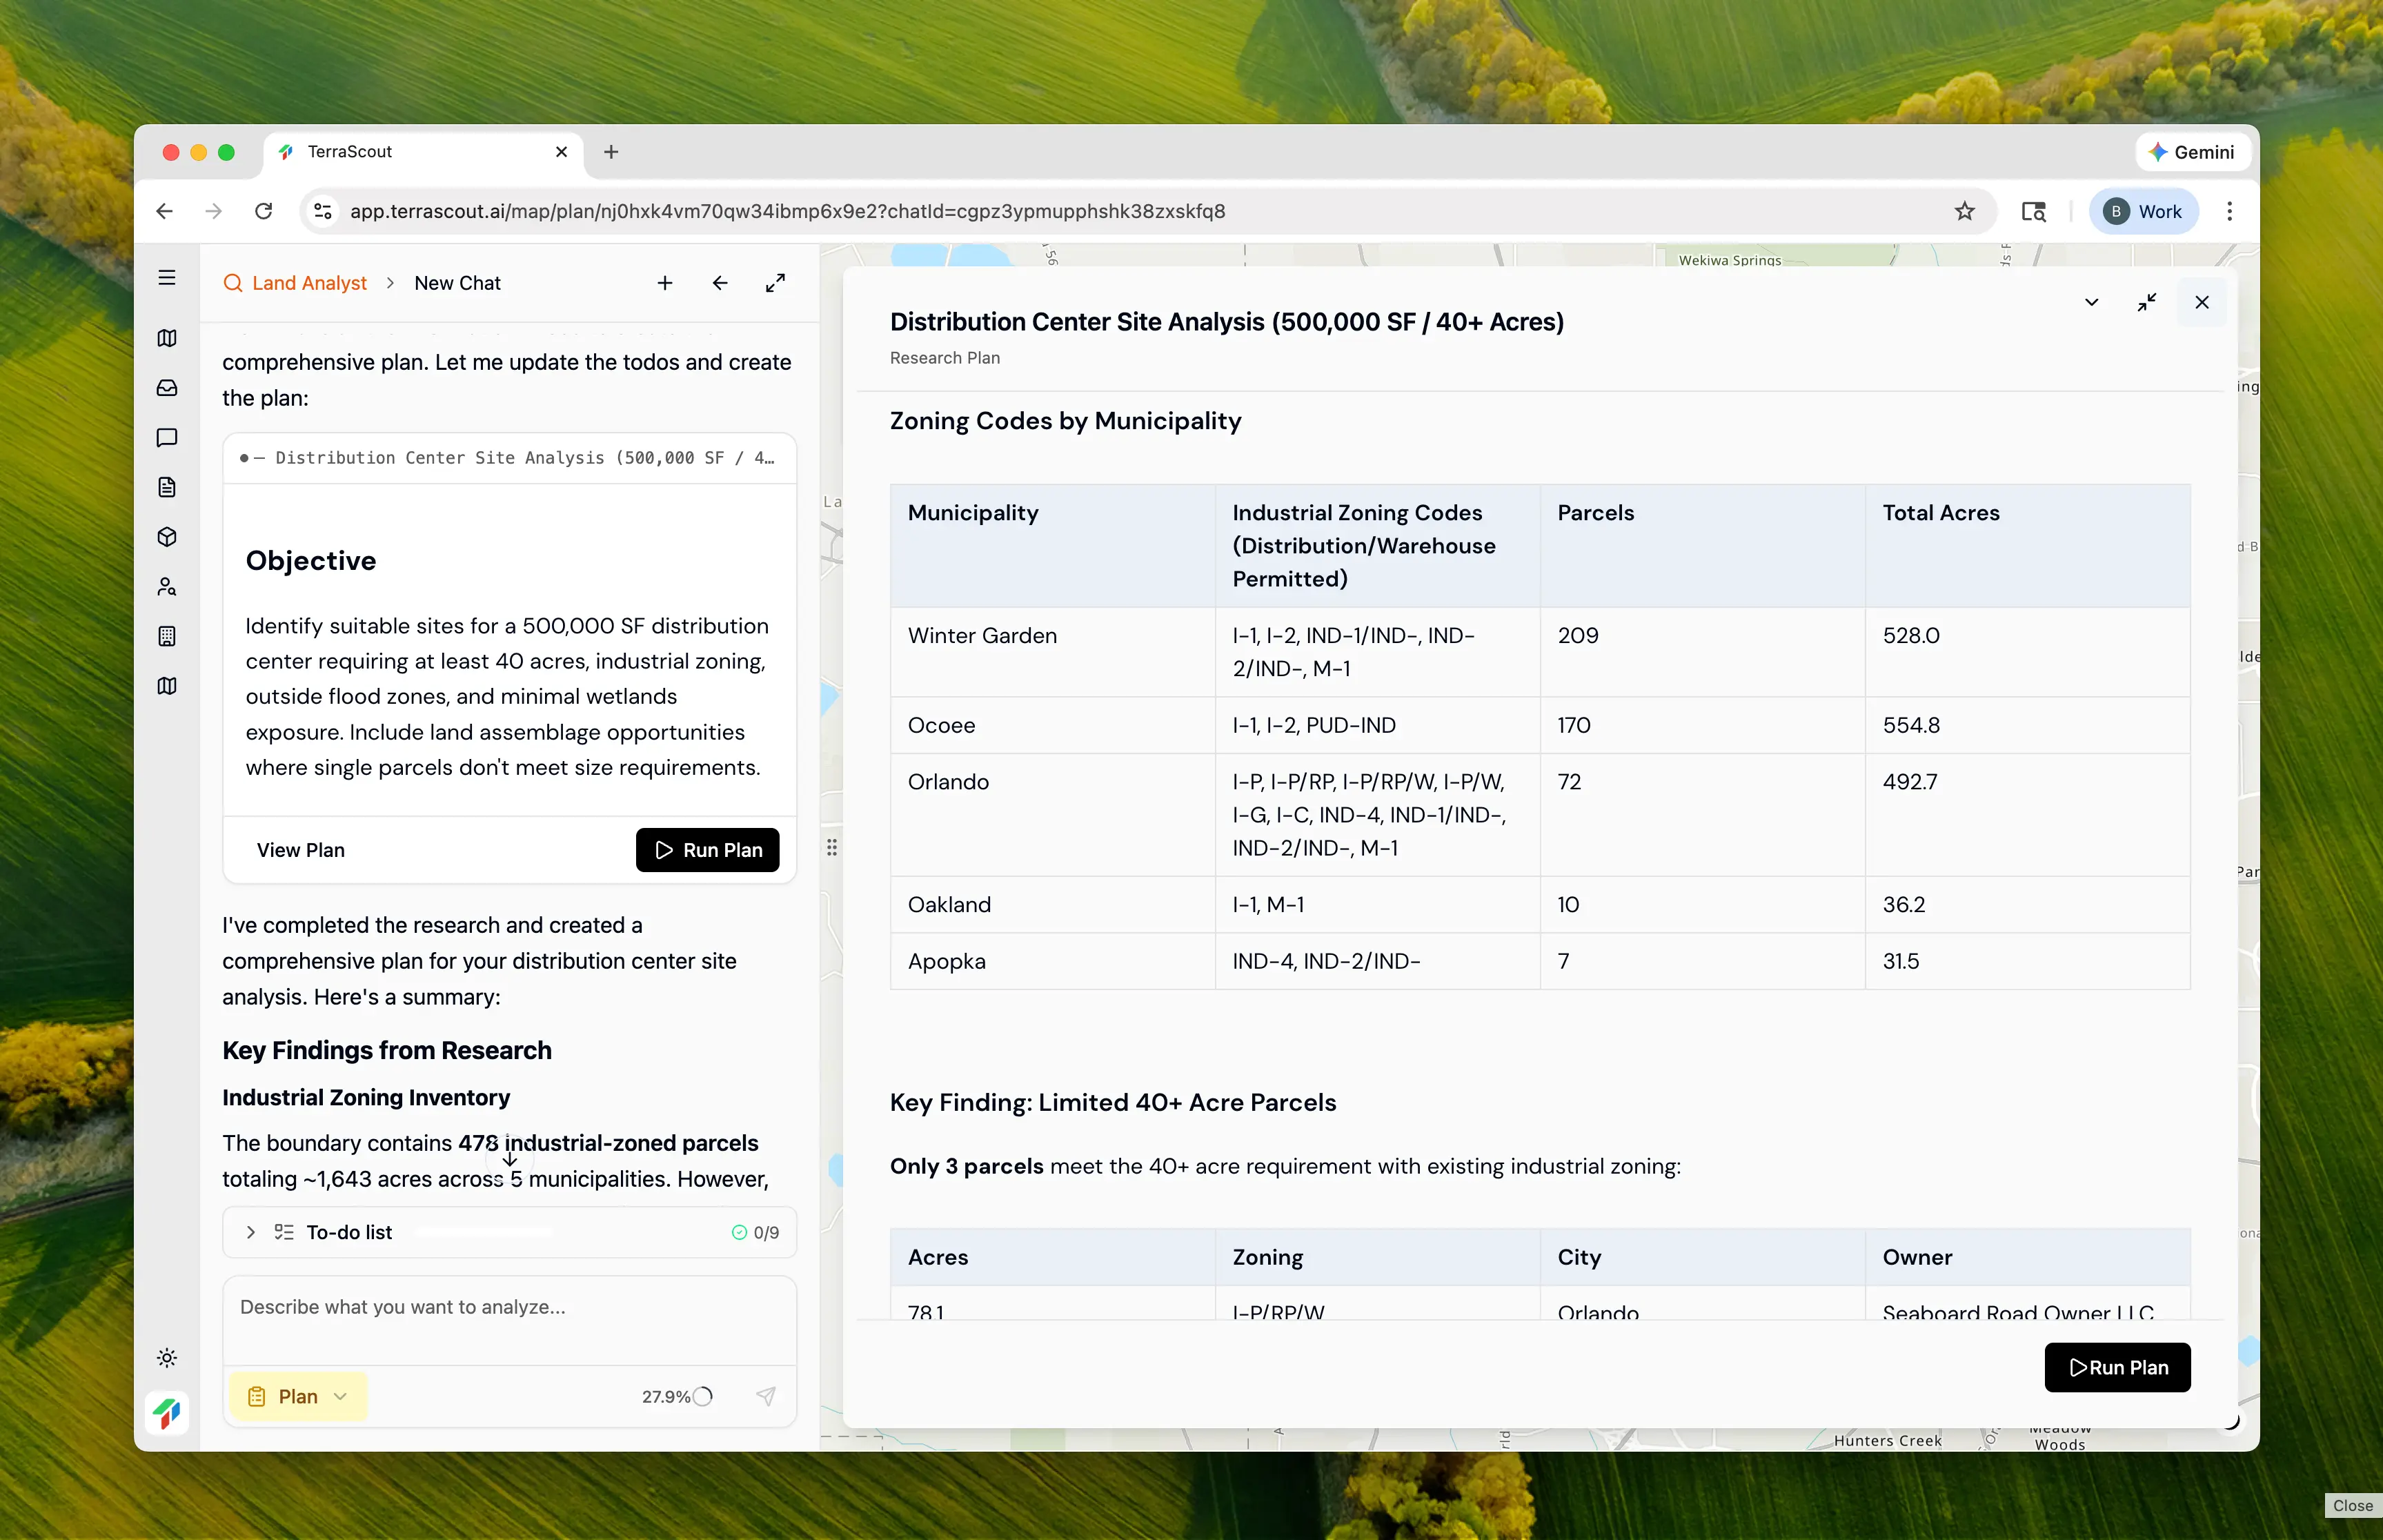Expand chat panel with diagonal arrows icon

click(x=775, y=283)
